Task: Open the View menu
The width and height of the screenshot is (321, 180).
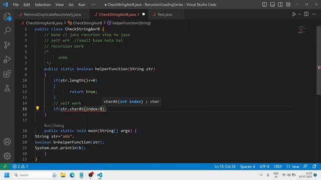Action: pos(59,4)
